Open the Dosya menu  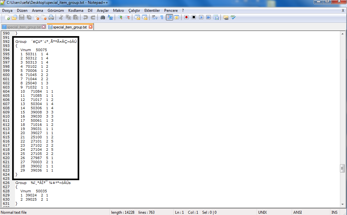[x=7, y=11]
